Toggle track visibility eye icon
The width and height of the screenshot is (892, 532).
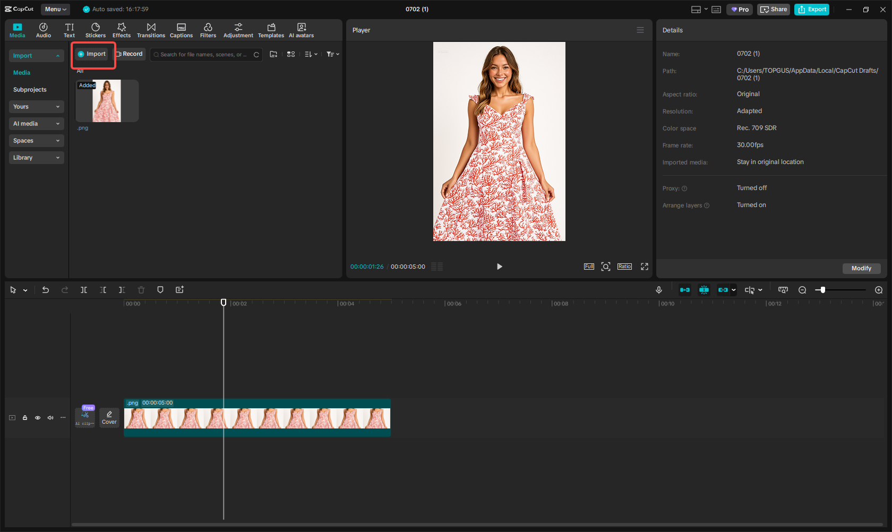click(38, 418)
